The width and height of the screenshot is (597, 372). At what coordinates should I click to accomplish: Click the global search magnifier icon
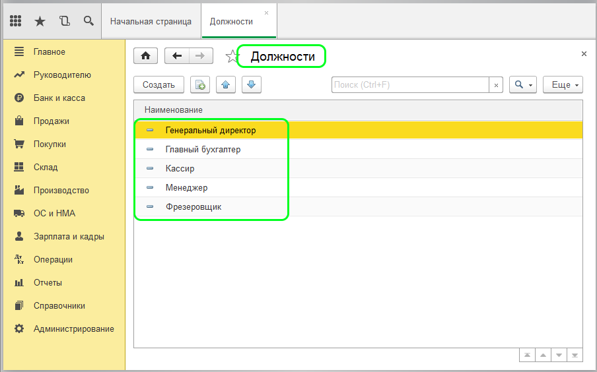tap(88, 21)
